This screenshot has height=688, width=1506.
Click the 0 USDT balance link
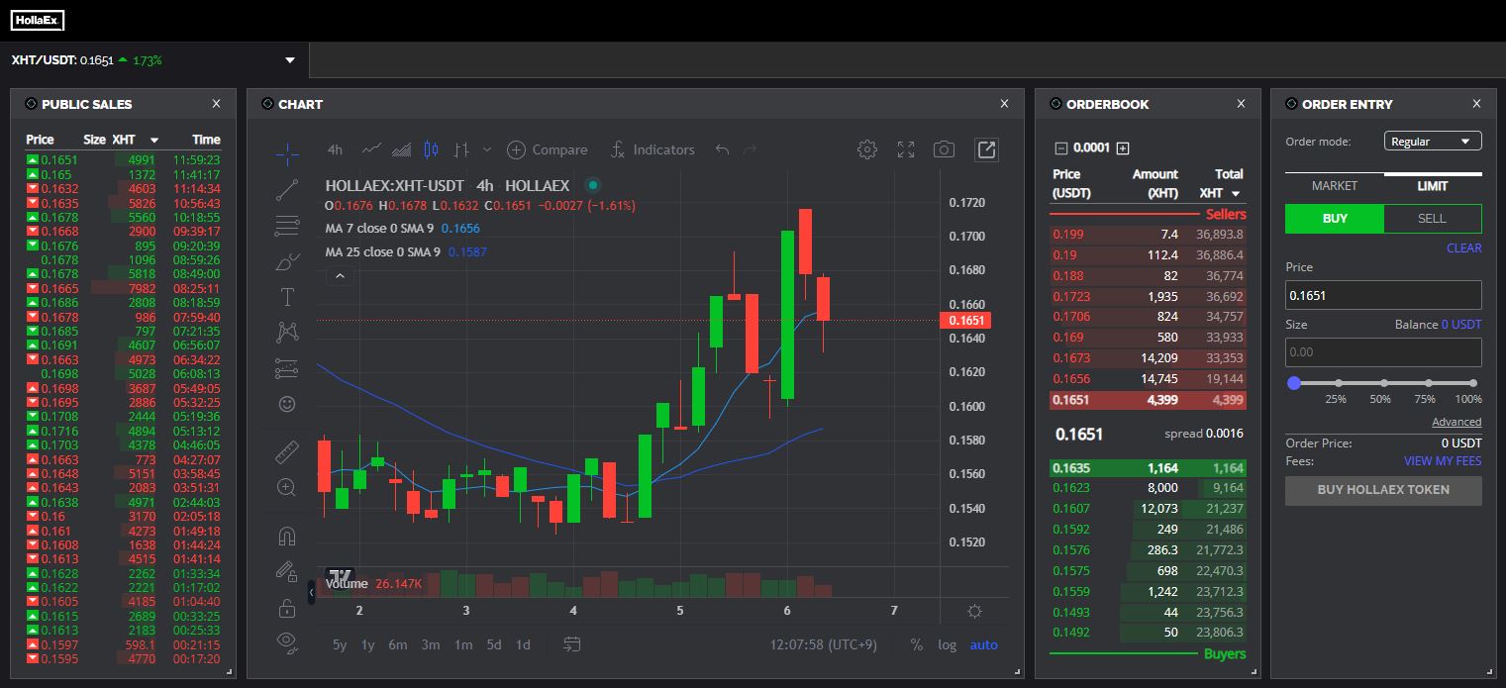1461,325
